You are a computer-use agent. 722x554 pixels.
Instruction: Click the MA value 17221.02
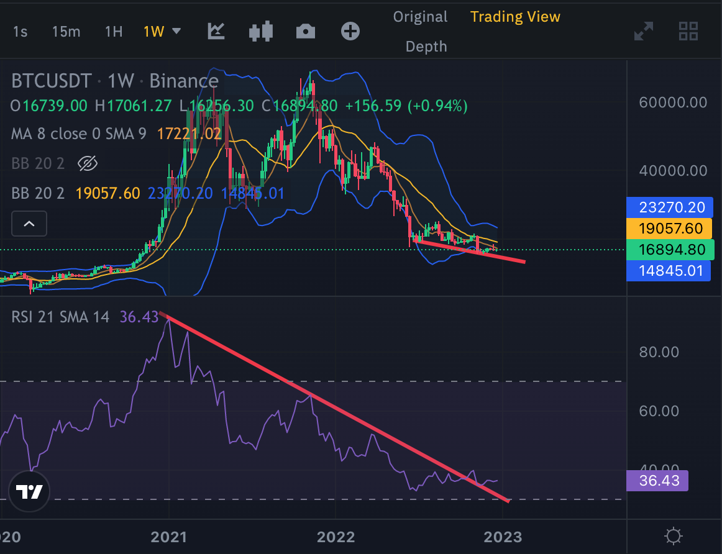190,134
